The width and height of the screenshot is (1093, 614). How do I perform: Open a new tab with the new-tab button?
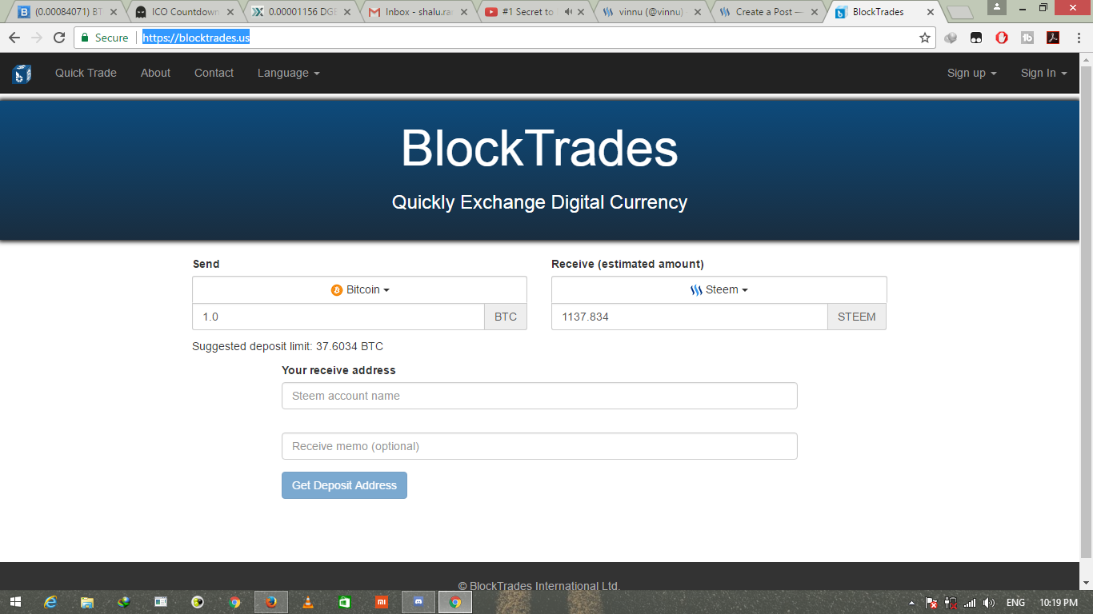[x=959, y=13]
